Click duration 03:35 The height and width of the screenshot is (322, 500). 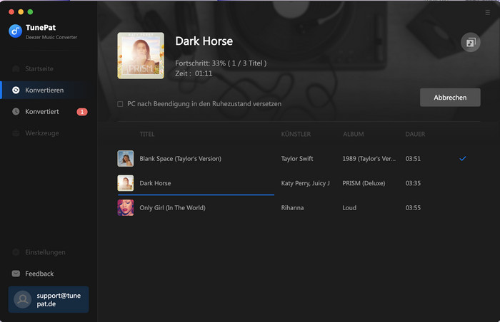pos(413,183)
